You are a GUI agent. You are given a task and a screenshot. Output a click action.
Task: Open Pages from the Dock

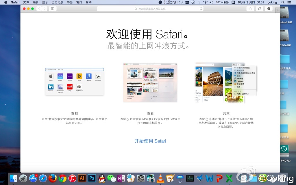tap(170, 178)
